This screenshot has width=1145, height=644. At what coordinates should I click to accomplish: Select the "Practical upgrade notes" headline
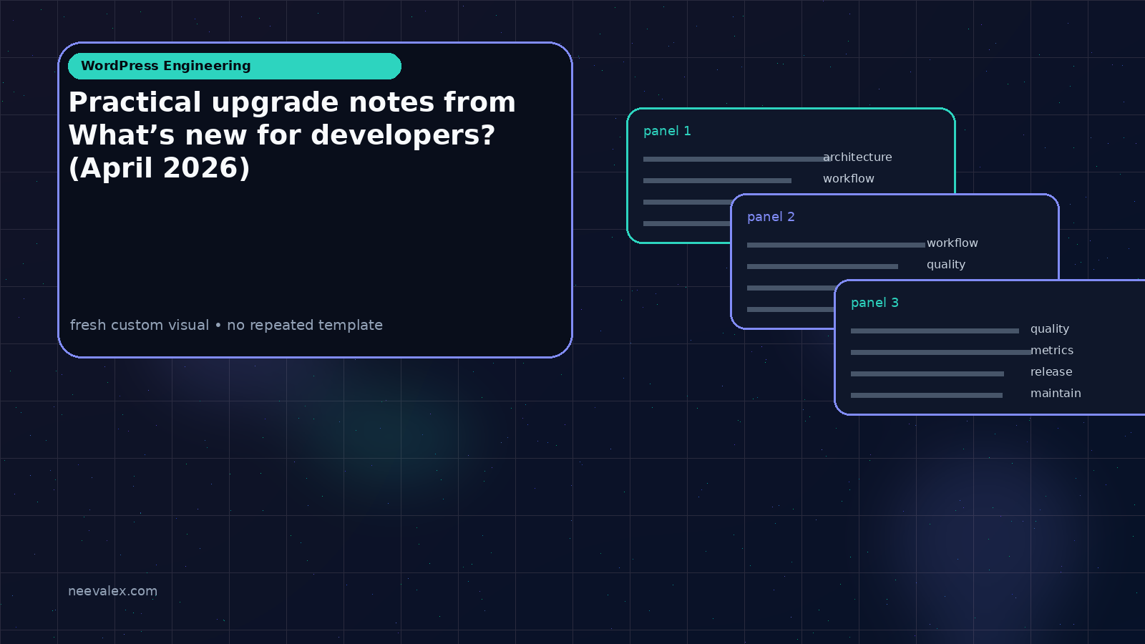click(292, 135)
